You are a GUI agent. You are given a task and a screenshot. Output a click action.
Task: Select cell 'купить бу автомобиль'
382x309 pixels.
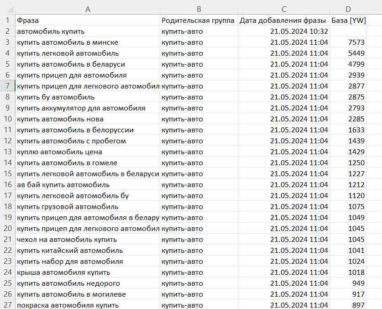(x=88, y=97)
